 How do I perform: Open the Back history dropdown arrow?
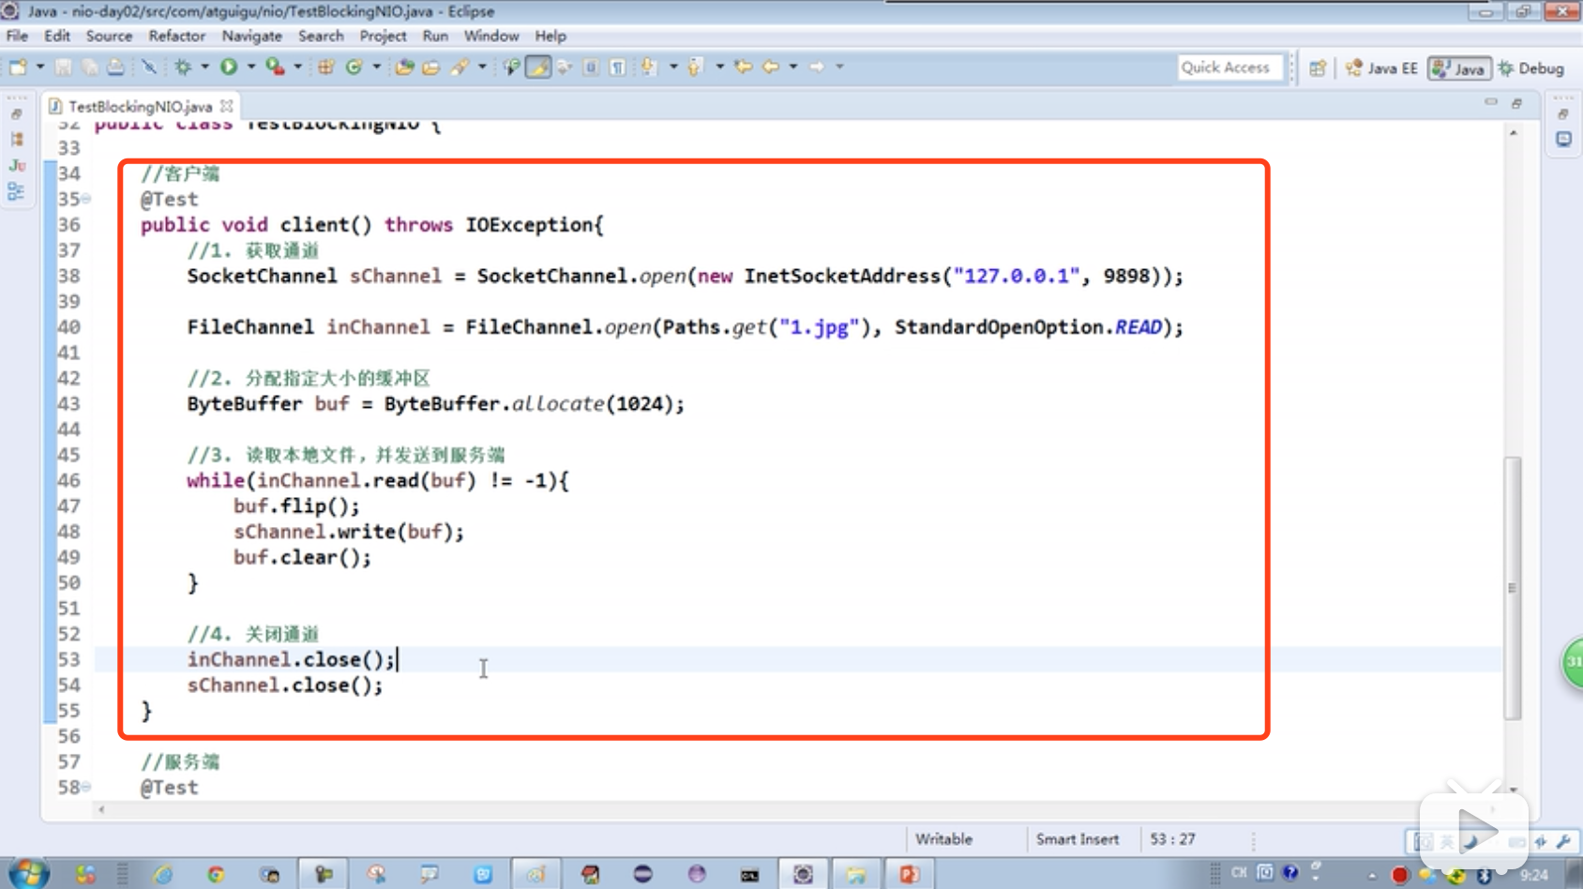(x=793, y=67)
